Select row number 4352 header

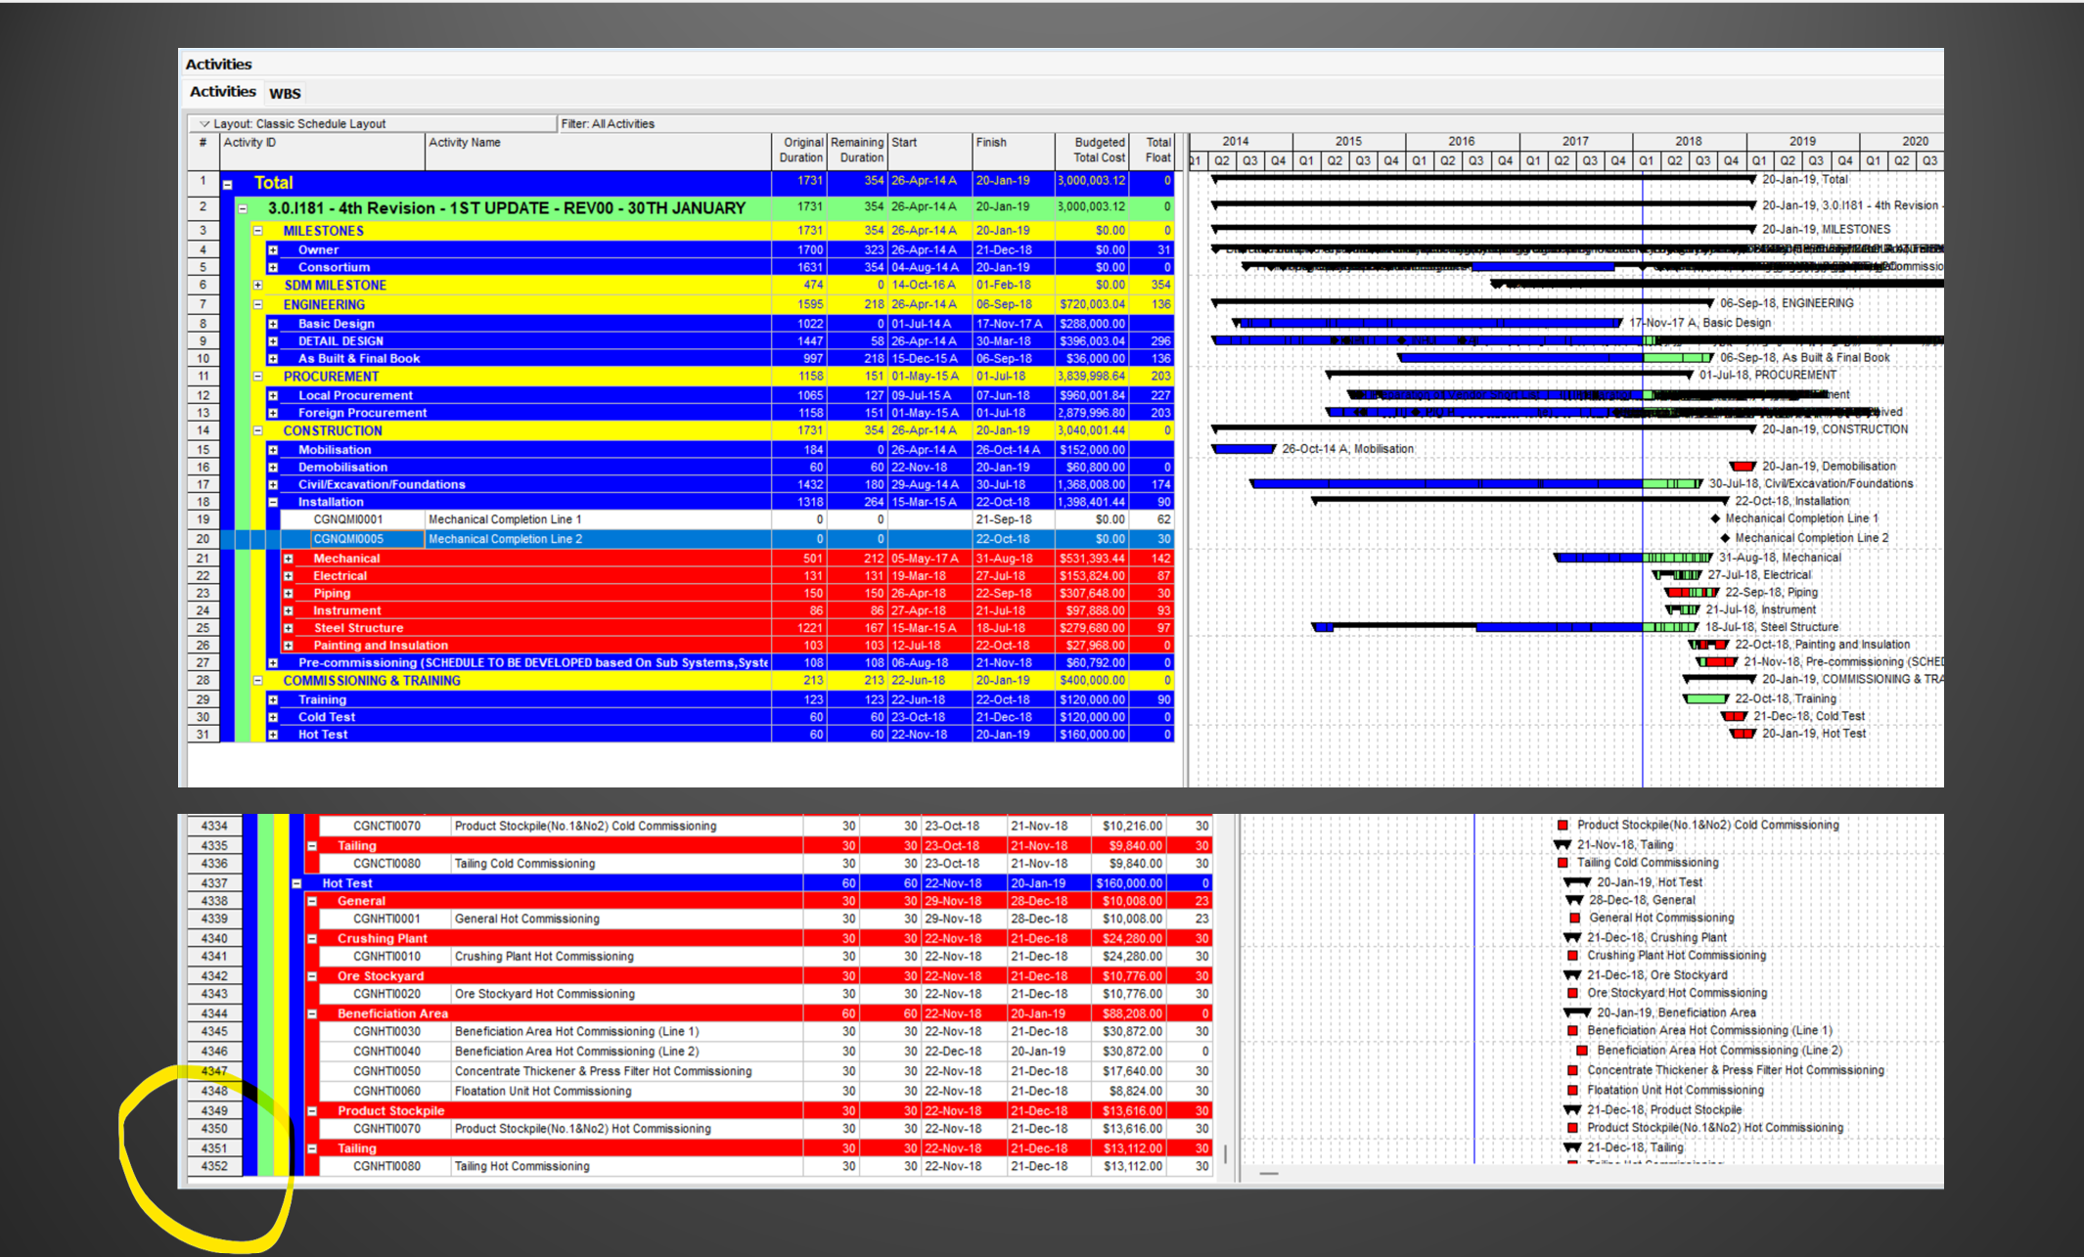pyautogui.click(x=214, y=1167)
